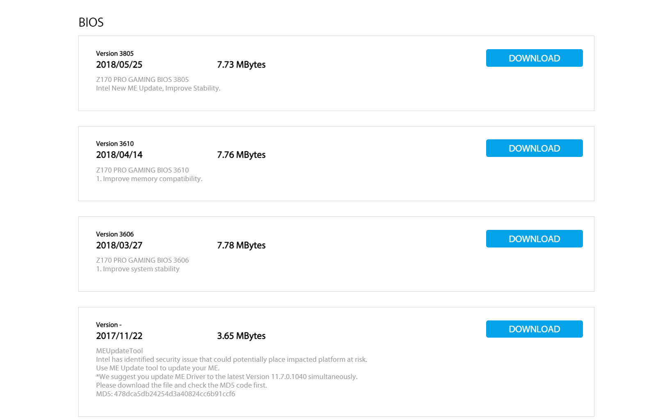This screenshot has height=420, width=669.
Task: Click the Intel New ME Update description
Action: tap(158, 88)
